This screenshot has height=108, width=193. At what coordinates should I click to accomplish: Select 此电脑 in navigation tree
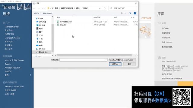coord(40,18)
